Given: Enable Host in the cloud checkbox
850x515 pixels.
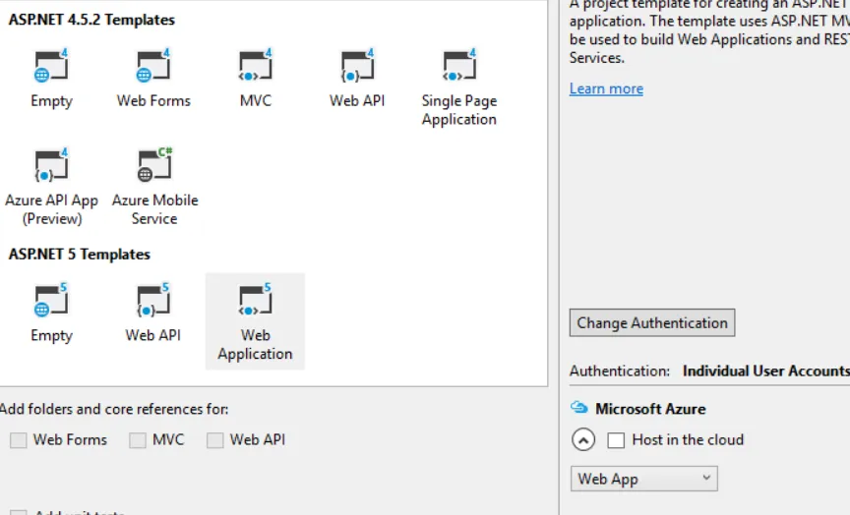Looking at the screenshot, I should 617,440.
